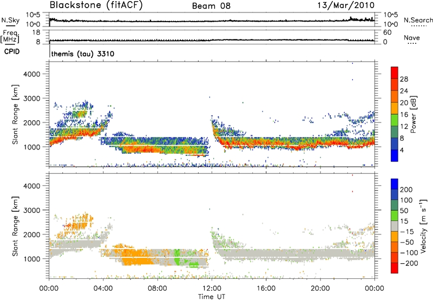Click the Power [dB] axis label
This screenshot has height=300, width=433.
click(413, 114)
